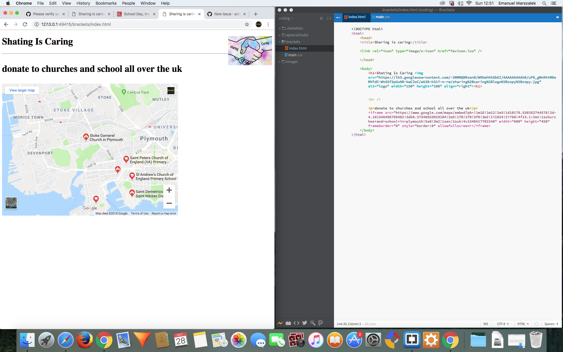Open the Terms of Use link
This screenshot has width=563, height=352.
click(x=140, y=213)
